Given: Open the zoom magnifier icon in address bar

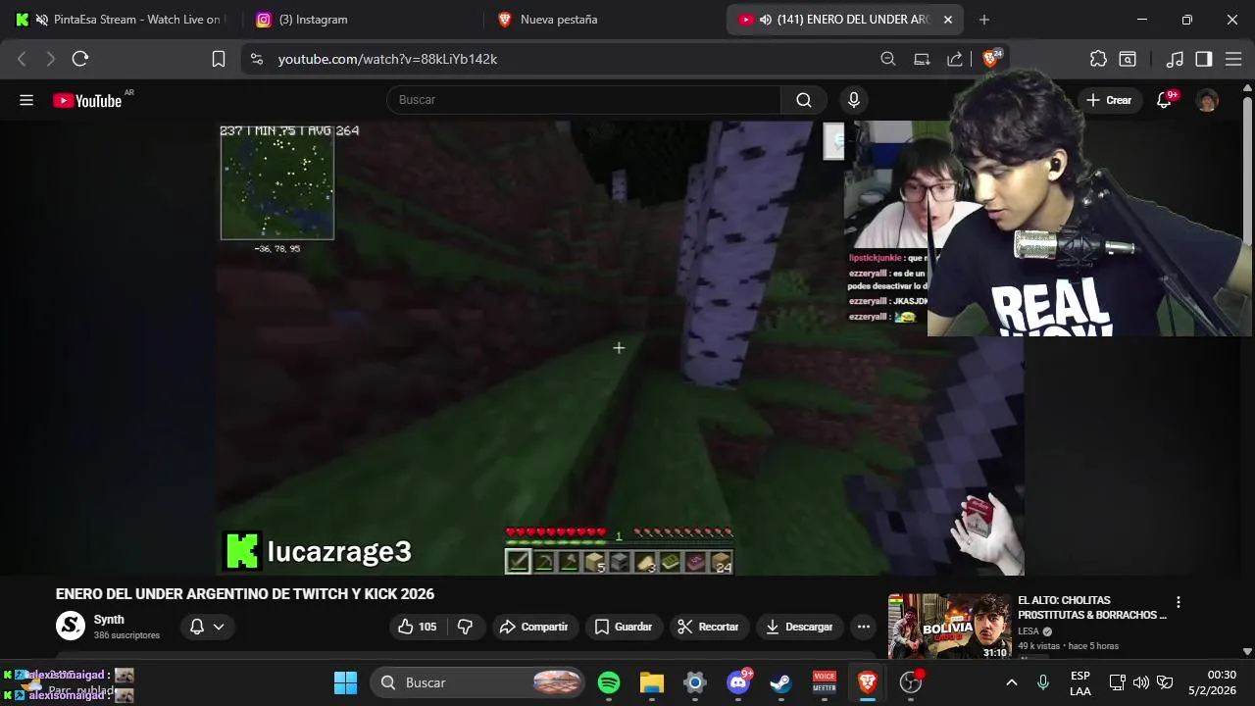Looking at the screenshot, I should coord(888,59).
